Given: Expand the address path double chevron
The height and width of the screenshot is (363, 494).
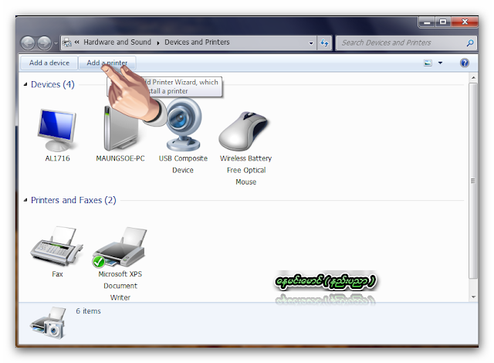Looking at the screenshot, I should coord(77,42).
